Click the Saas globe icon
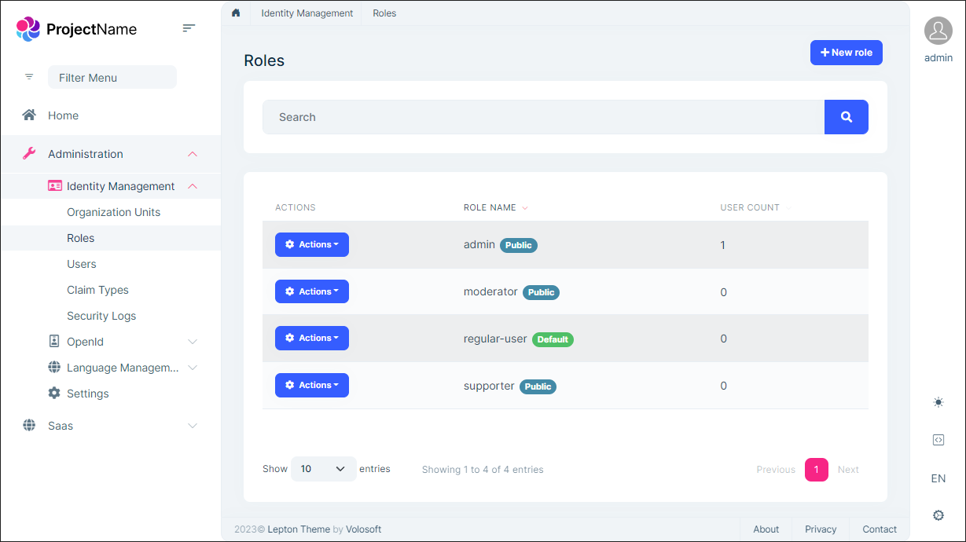Viewport: 966px width, 542px height. [x=29, y=425]
